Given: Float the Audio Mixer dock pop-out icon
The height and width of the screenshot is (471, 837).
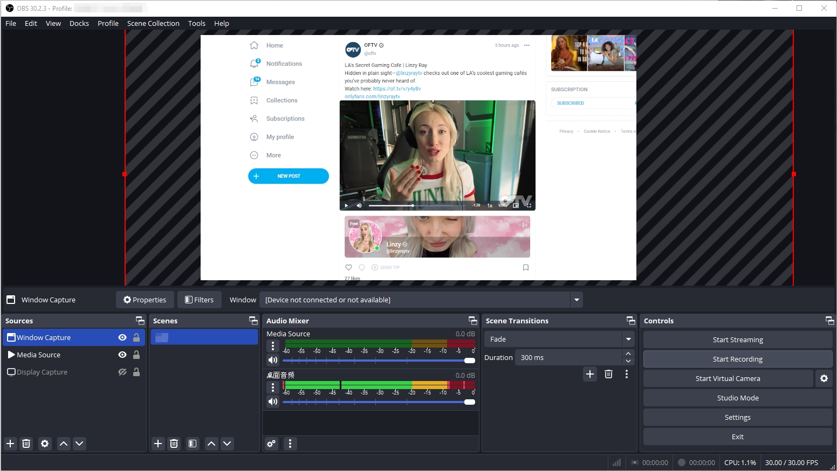Looking at the screenshot, I should coord(473,321).
